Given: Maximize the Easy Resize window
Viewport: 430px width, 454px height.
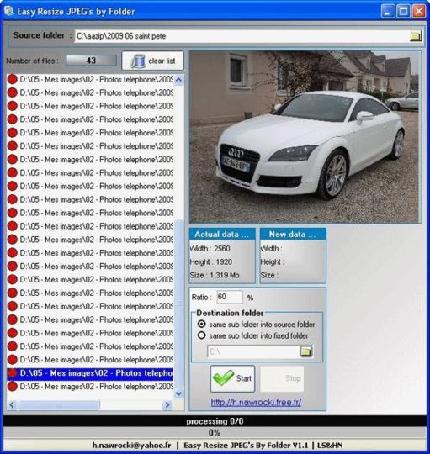Looking at the screenshot, I should [403, 11].
